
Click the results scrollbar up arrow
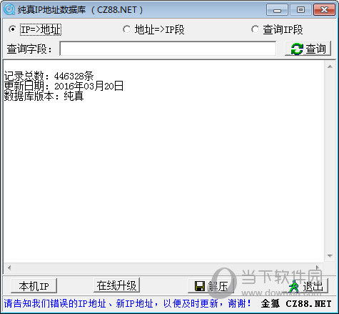[x=330, y=67]
